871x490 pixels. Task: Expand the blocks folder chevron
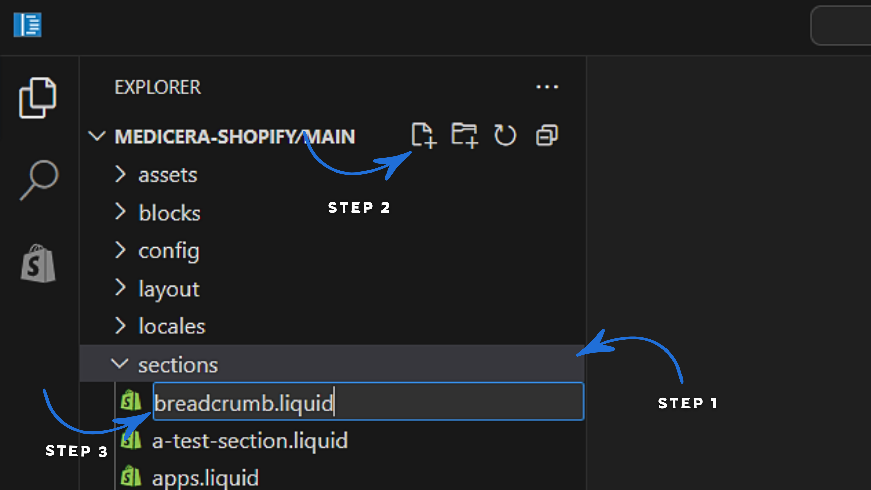(120, 212)
